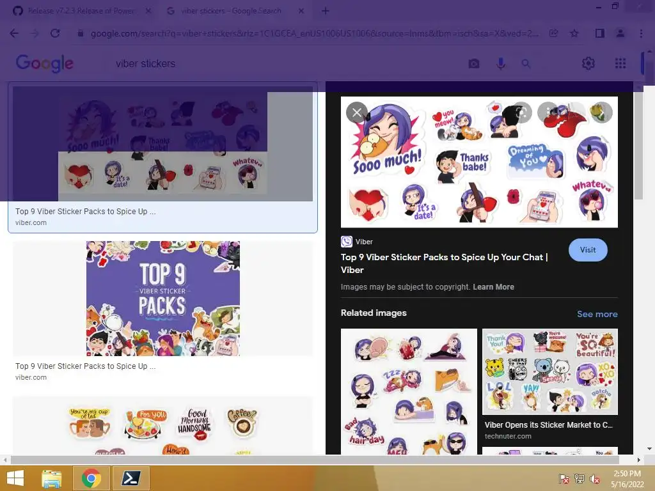Click caption below TOP 9 Packs image
Viewport: 655px width, 491px height.
85,366
